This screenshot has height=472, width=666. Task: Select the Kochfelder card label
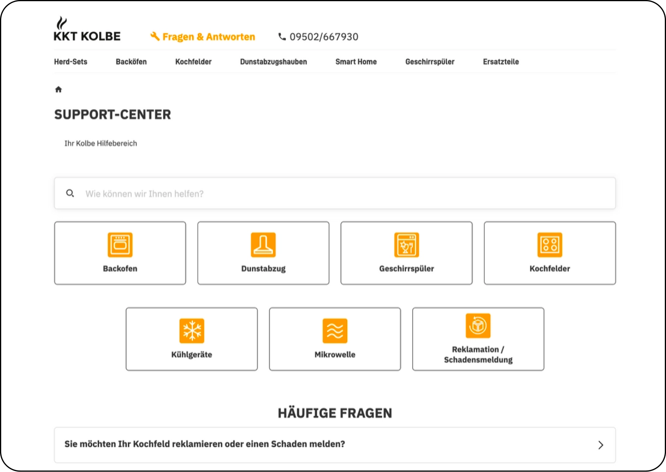[x=550, y=268]
